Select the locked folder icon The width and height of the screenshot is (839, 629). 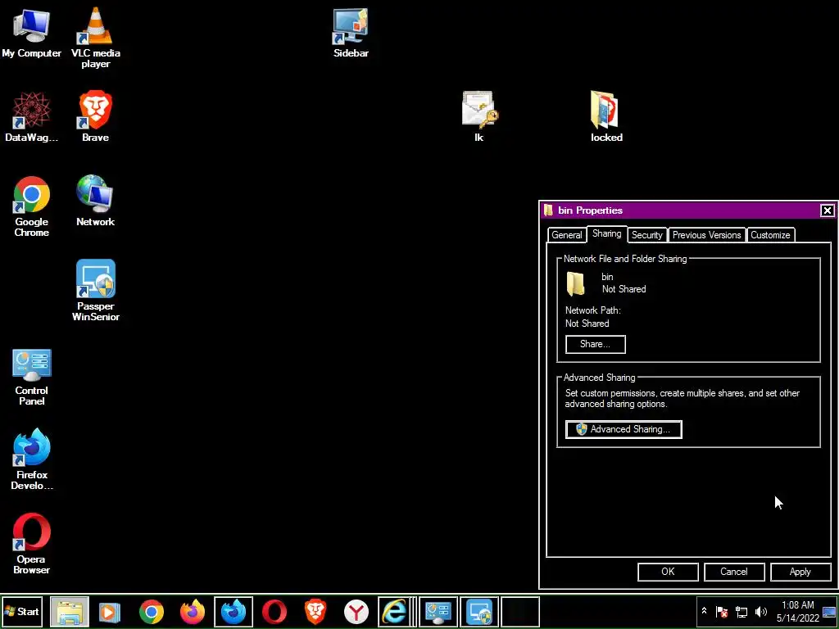[606, 116]
